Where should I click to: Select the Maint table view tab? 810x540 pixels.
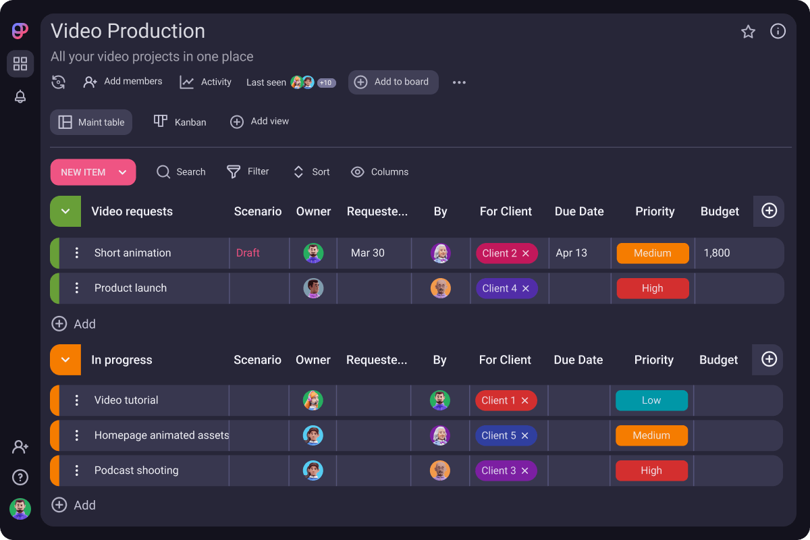point(91,122)
